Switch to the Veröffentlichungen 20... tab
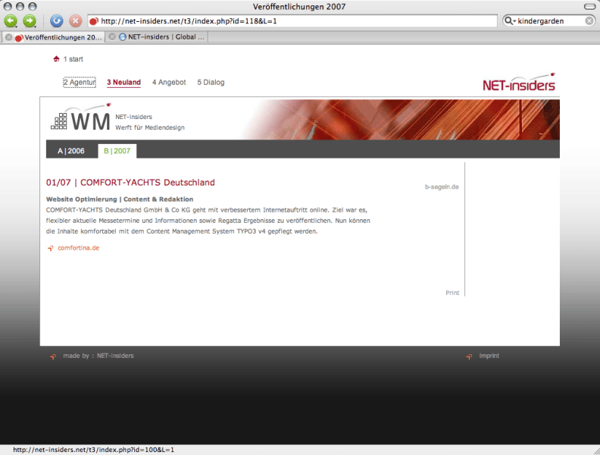 point(58,37)
